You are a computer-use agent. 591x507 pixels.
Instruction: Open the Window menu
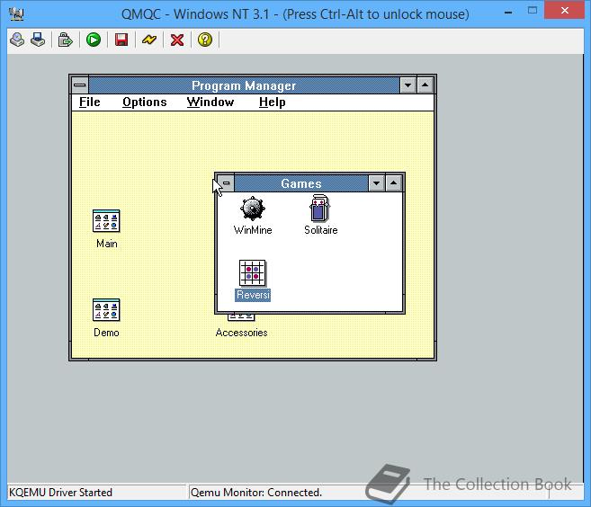click(x=210, y=102)
